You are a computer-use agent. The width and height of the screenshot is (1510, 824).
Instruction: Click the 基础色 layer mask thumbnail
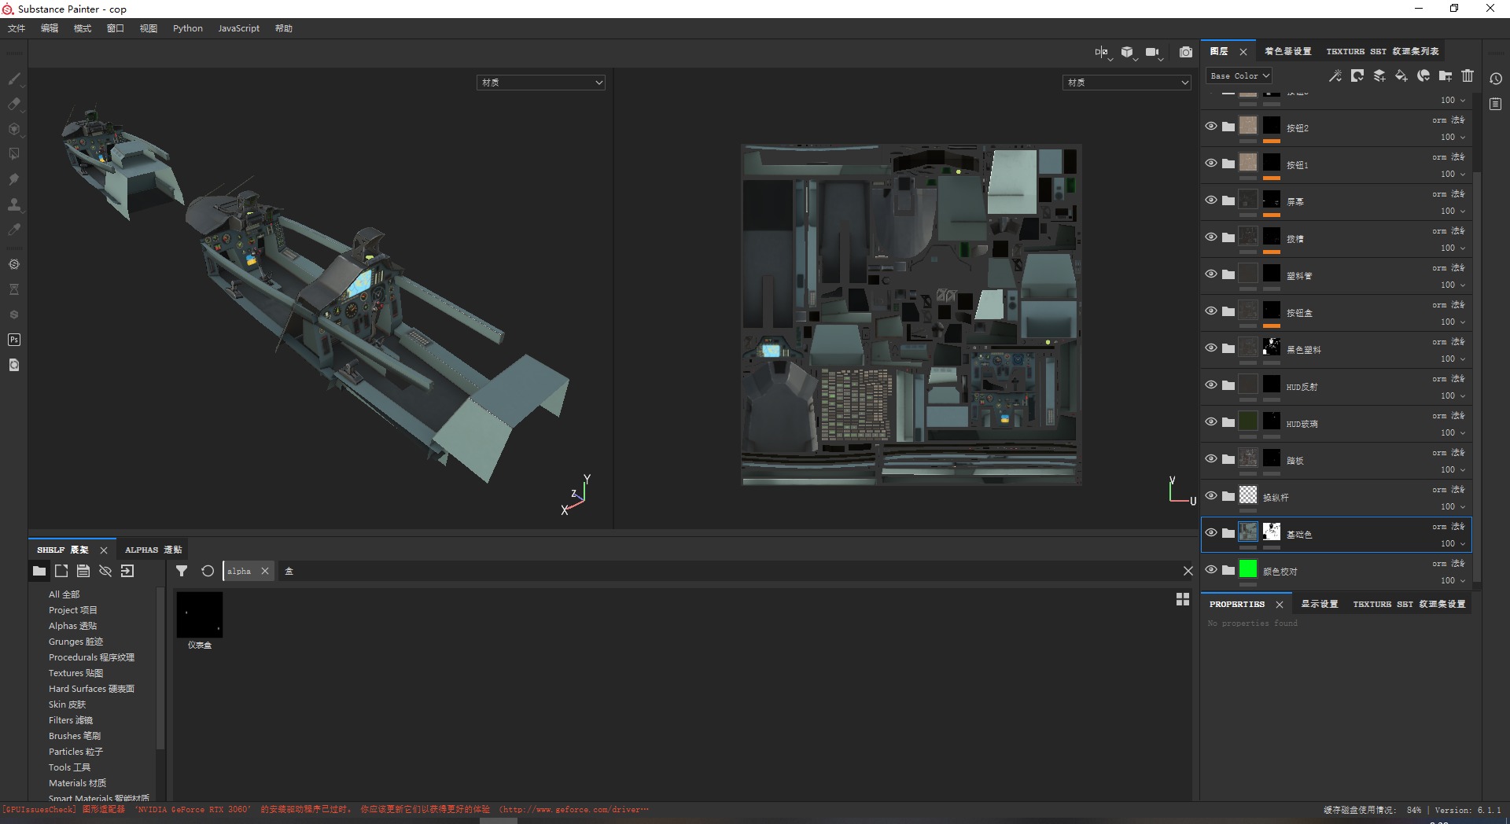click(x=1272, y=532)
